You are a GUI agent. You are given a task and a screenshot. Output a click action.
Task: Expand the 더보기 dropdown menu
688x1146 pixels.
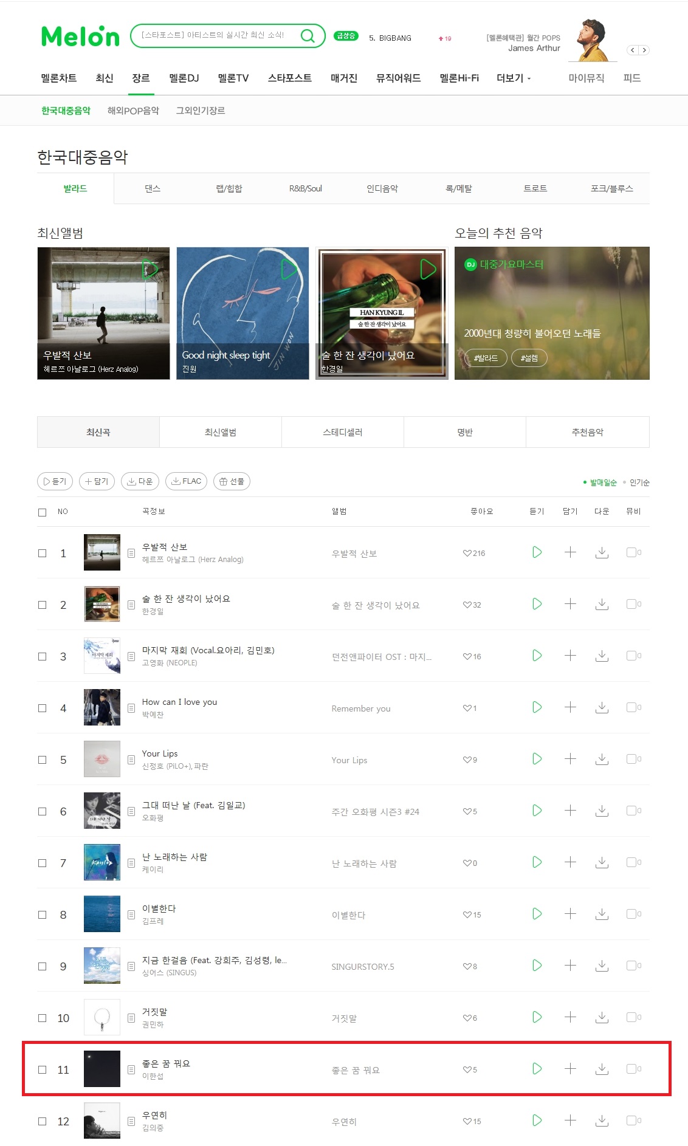click(514, 78)
